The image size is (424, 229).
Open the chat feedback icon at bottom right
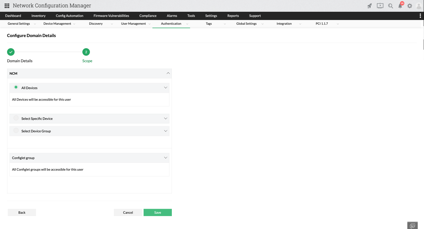(x=412, y=225)
